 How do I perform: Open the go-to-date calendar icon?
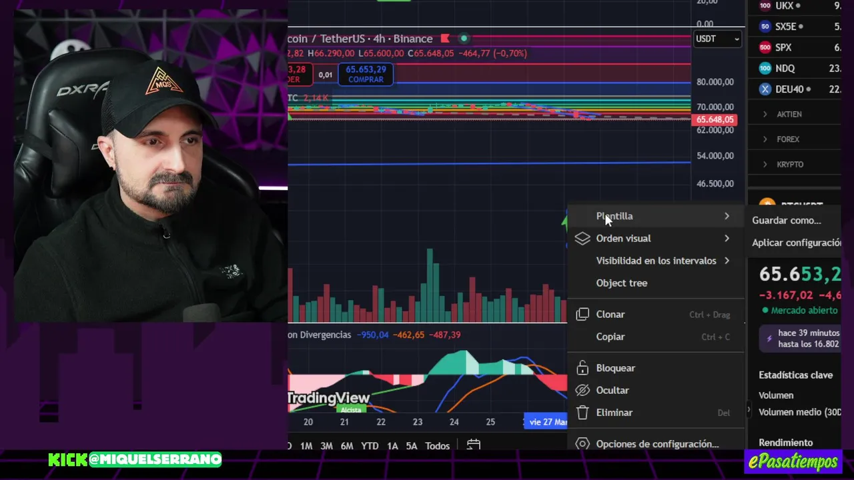(x=473, y=445)
